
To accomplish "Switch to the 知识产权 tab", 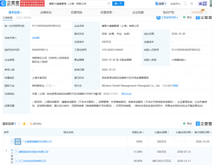I will pyautogui.click(x=168, y=12).
